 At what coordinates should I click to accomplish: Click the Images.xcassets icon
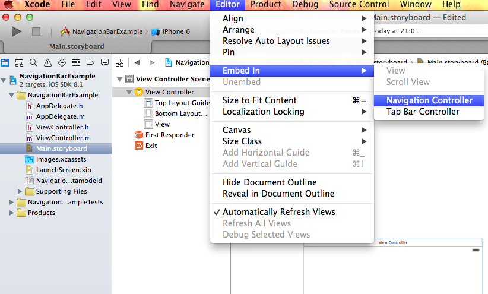point(30,159)
